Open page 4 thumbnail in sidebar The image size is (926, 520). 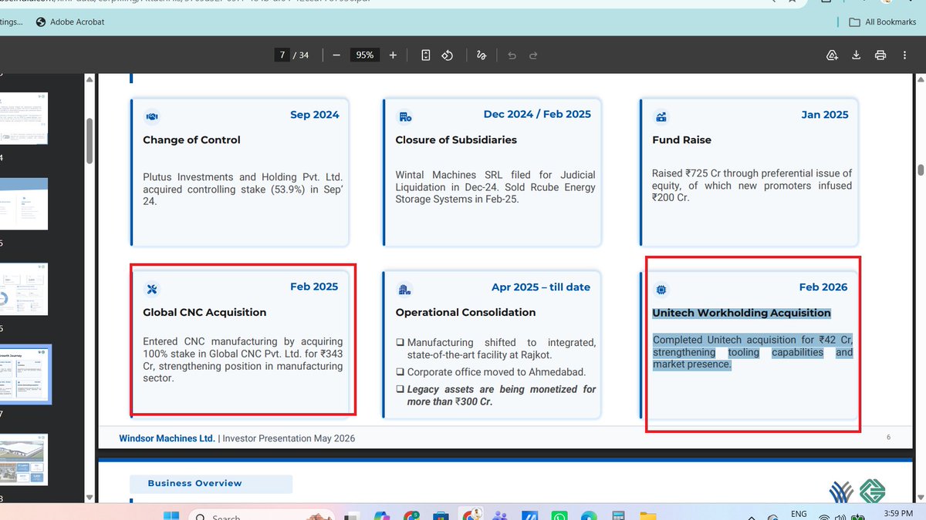tap(24, 119)
